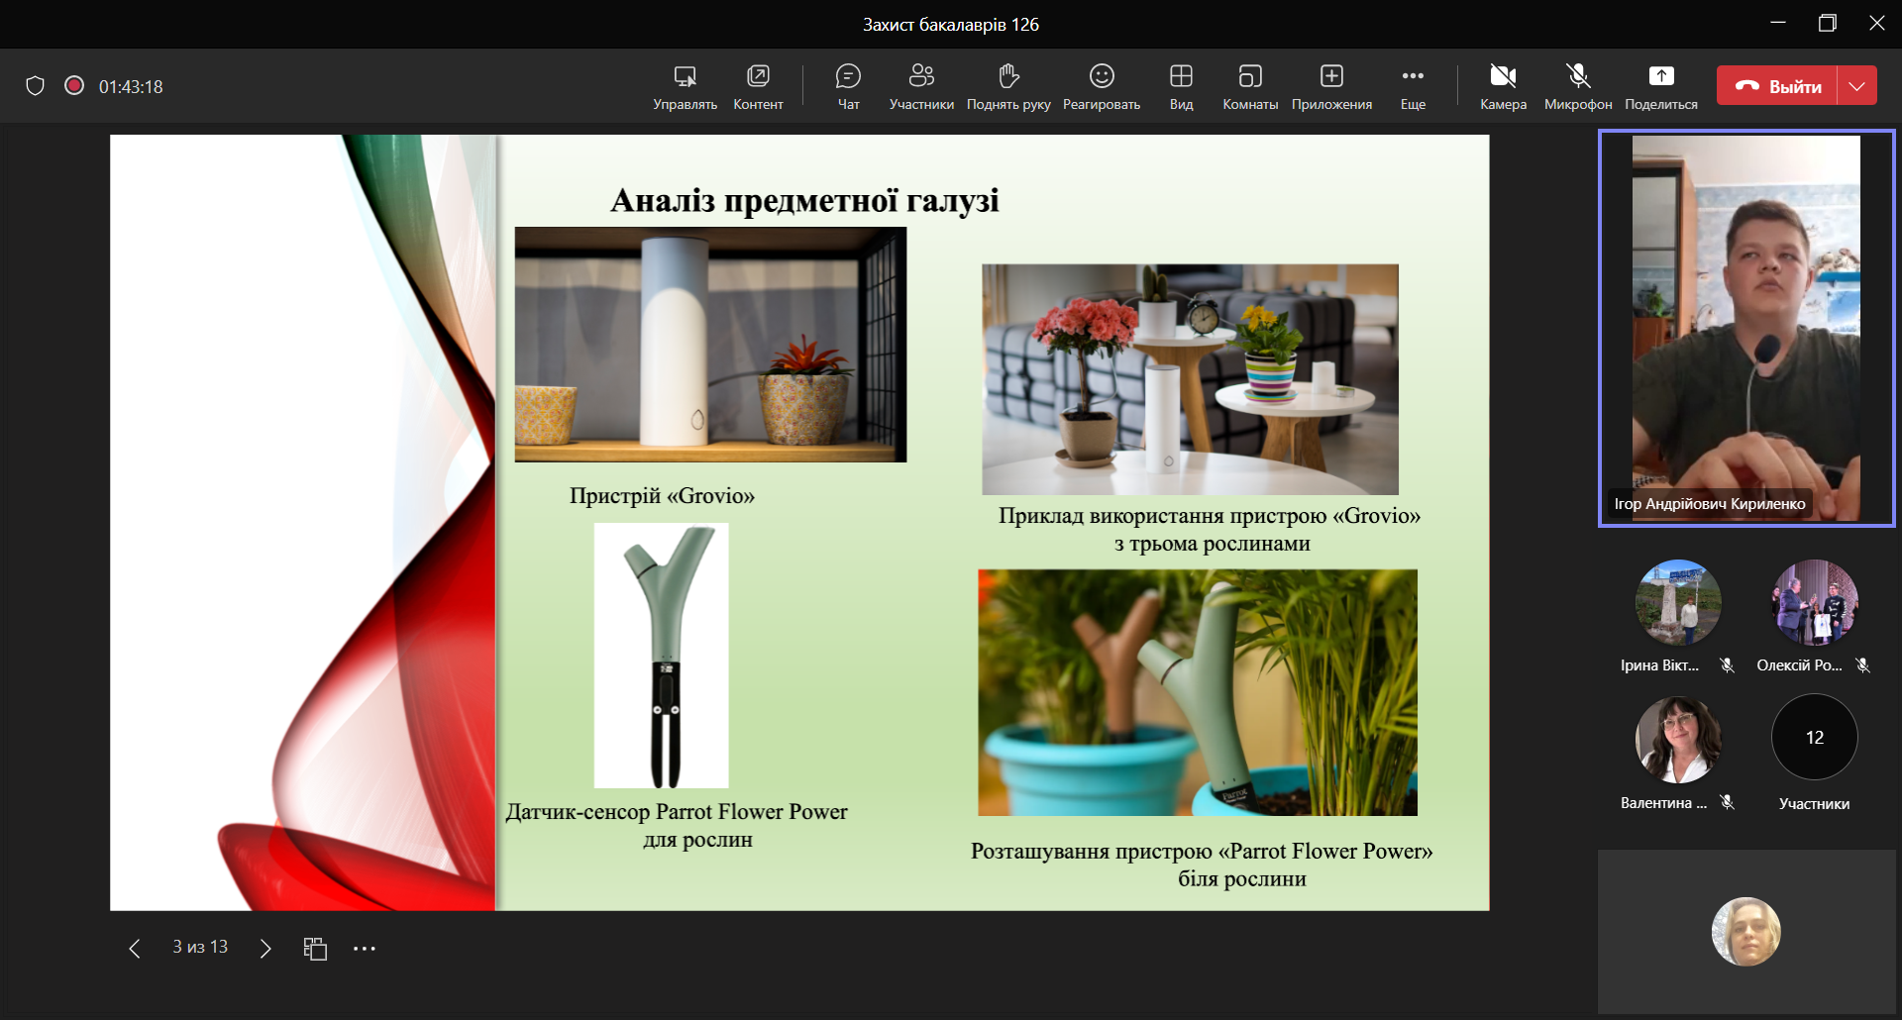
Task: Open the Управлять (manage) screen control
Action: click(685, 87)
